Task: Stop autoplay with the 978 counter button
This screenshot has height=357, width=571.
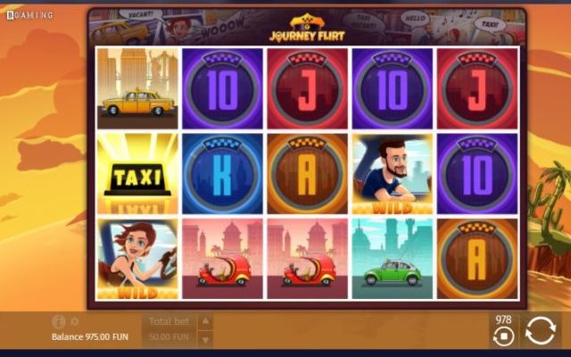Action: pyautogui.click(x=503, y=336)
